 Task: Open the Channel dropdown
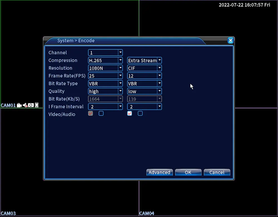(x=105, y=53)
